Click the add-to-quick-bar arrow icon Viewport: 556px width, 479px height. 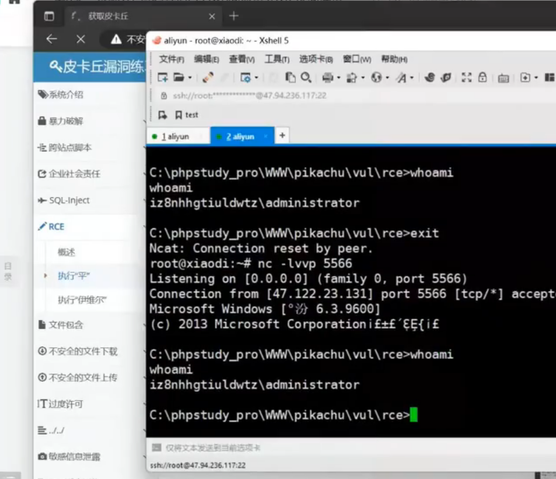pos(162,115)
